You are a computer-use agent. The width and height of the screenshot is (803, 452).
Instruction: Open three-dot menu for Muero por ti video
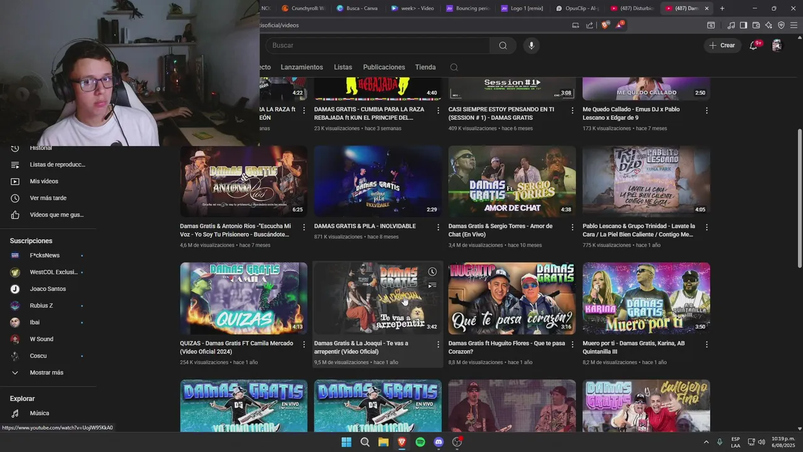click(x=706, y=345)
